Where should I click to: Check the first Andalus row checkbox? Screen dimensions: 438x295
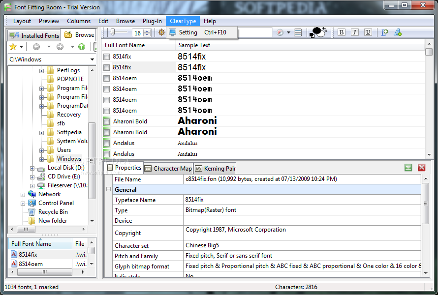tap(106, 143)
